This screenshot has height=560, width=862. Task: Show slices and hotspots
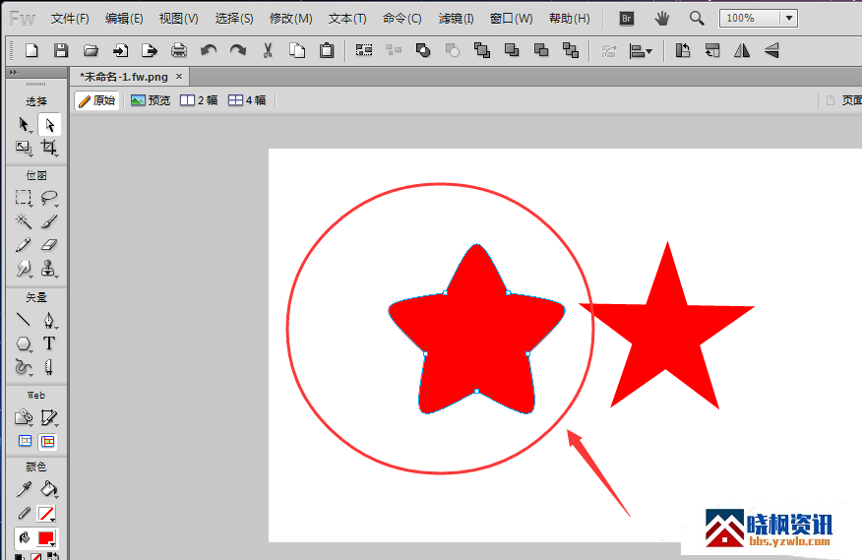pyautogui.click(x=48, y=441)
